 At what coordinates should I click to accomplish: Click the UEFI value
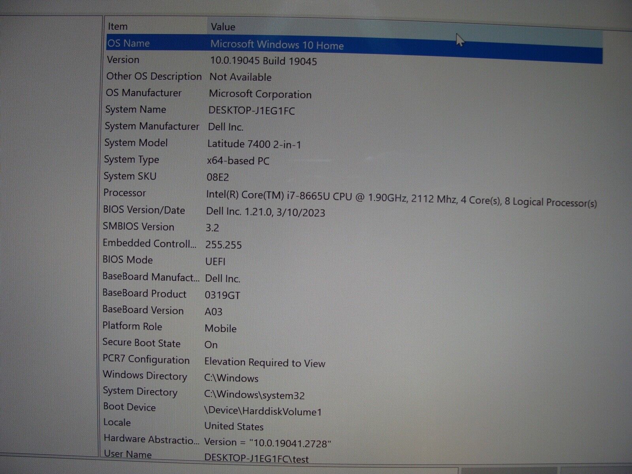215,261
